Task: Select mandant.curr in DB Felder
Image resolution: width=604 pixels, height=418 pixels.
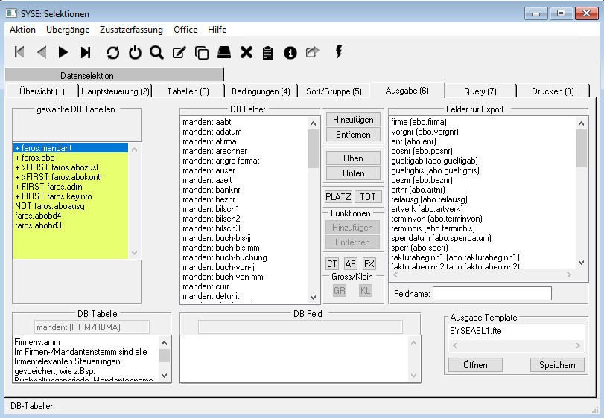Action: click(244, 286)
